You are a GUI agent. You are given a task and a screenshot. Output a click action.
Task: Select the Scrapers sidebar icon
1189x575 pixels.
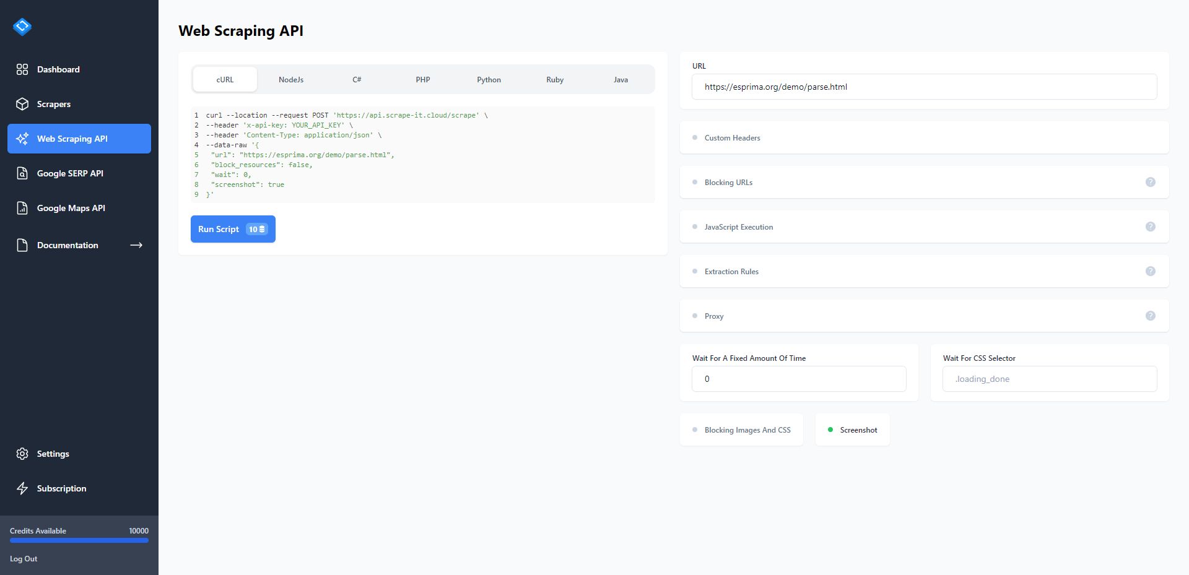22,104
